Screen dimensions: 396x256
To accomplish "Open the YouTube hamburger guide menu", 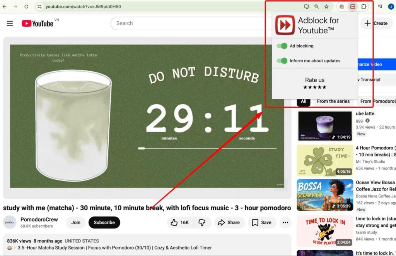I will coord(10,23).
